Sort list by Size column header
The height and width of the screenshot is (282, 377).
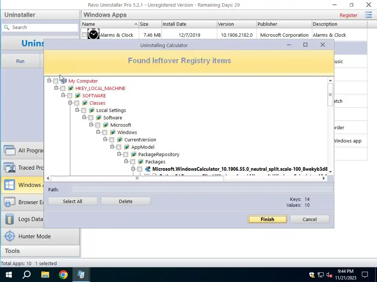tap(150, 24)
